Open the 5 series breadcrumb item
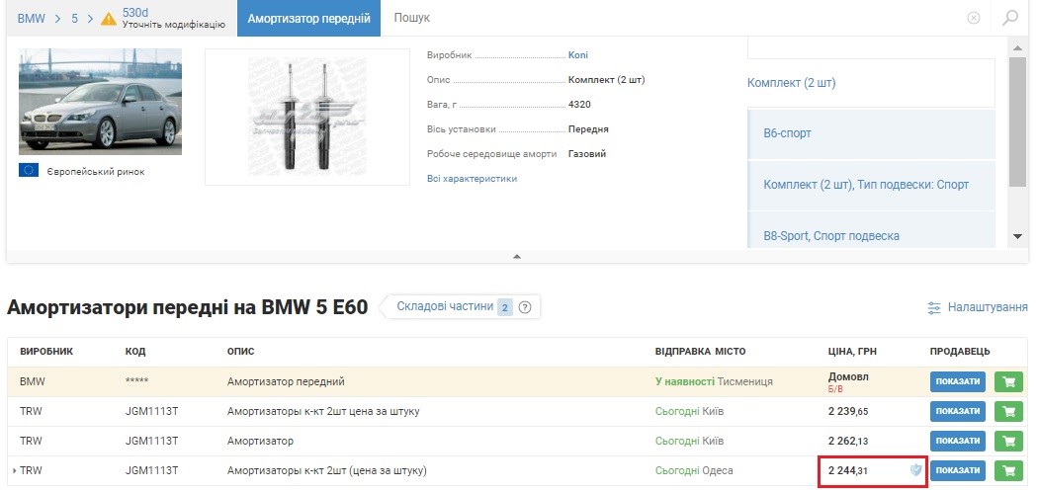The image size is (1038, 493). 74,18
